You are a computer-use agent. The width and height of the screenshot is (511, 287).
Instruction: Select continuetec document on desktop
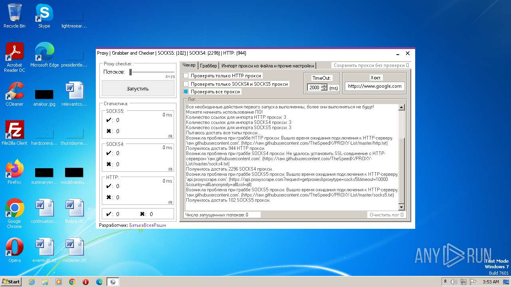coord(44,211)
